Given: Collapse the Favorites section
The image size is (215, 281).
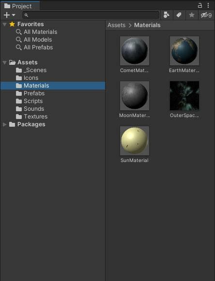Looking at the screenshot, I should tap(5, 24).
